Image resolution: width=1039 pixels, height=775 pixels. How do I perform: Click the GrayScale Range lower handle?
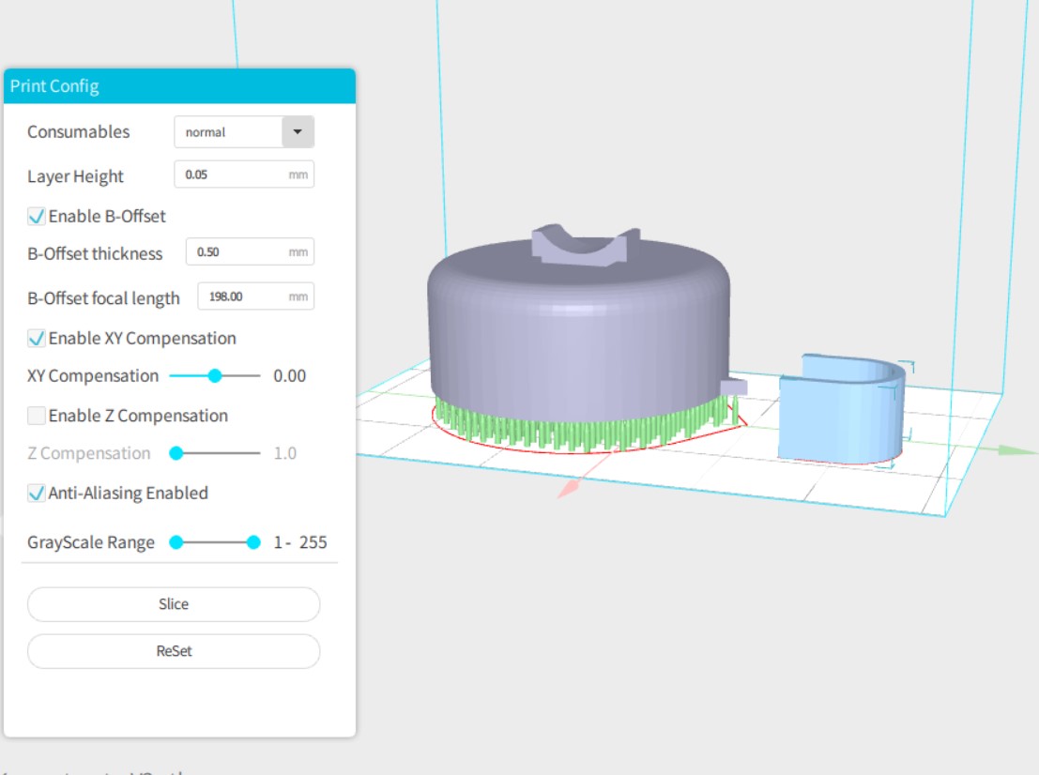pyautogui.click(x=176, y=542)
